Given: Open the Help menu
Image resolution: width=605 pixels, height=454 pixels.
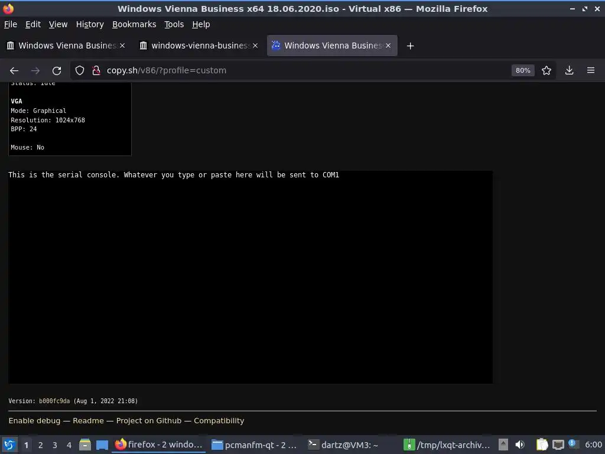Looking at the screenshot, I should [x=201, y=24].
